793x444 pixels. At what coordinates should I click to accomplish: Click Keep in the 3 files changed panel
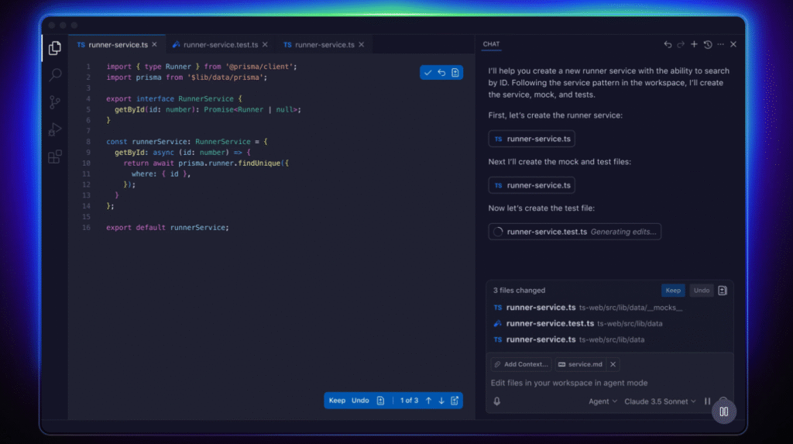[x=673, y=291]
